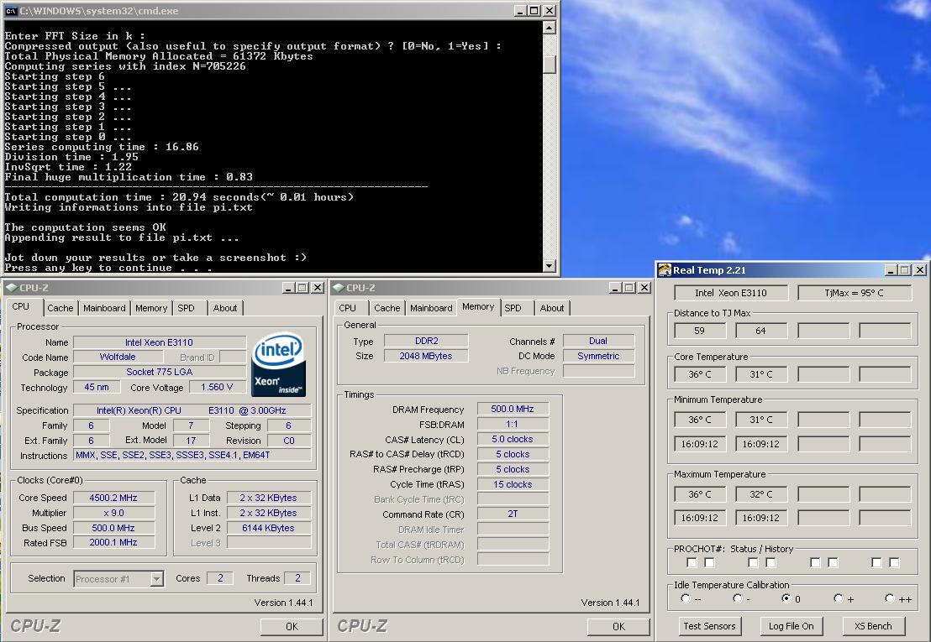Screen dimensions: 931x642
Task: Click OK in the CPU-Z window with Clocks section
Action: tap(292, 627)
